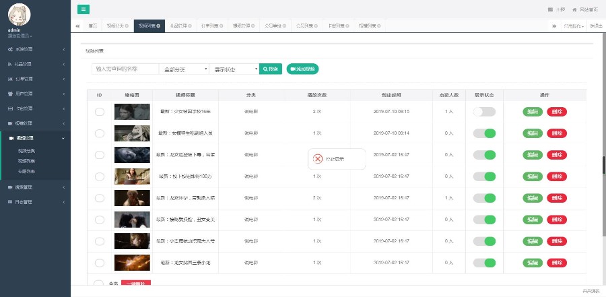The image size is (606, 297).
Task: Toggle display status of first video row
Action: point(484,112)
